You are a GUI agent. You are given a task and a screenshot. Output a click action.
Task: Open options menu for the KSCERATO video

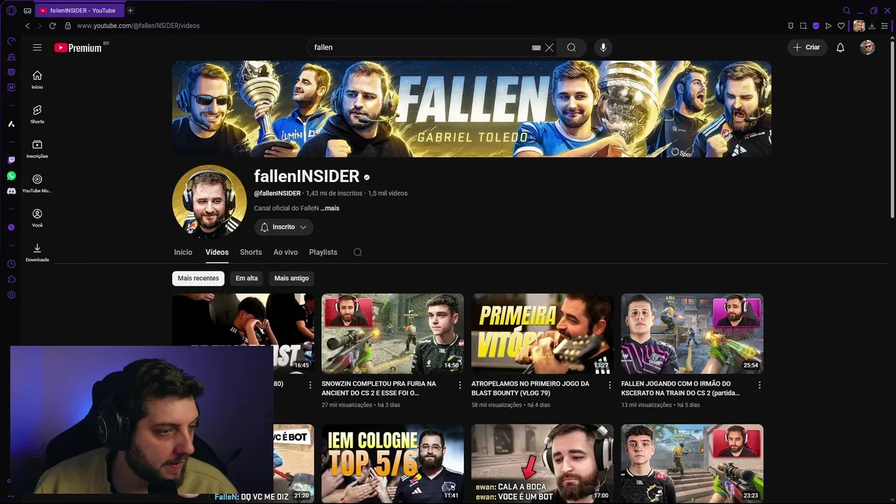[759, 385]
